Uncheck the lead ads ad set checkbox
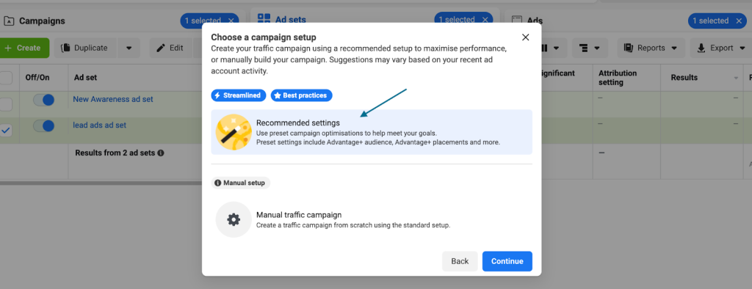Viewport: 752px width, 289px height. click(6, 131)
